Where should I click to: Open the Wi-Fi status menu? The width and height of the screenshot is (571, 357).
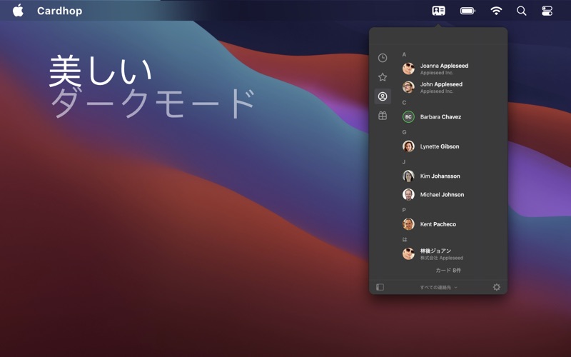[x=496, y=11]
